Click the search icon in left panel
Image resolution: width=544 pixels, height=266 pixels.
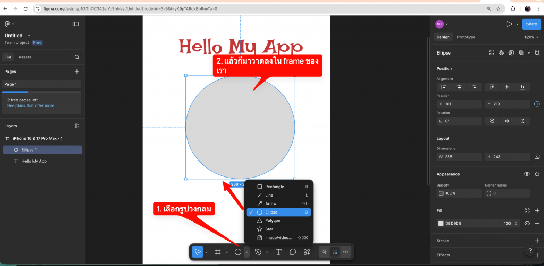[x=77, y=57]
